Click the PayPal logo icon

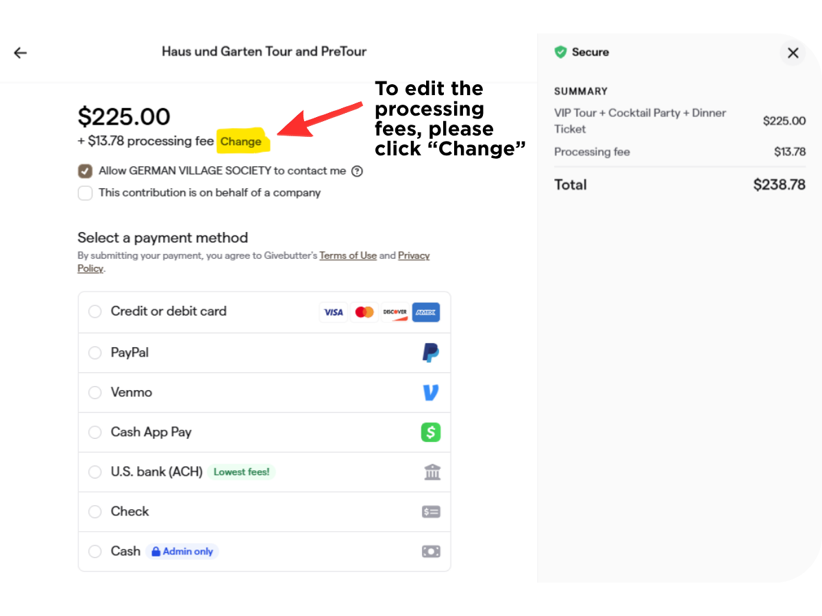(x=431, y=352)
